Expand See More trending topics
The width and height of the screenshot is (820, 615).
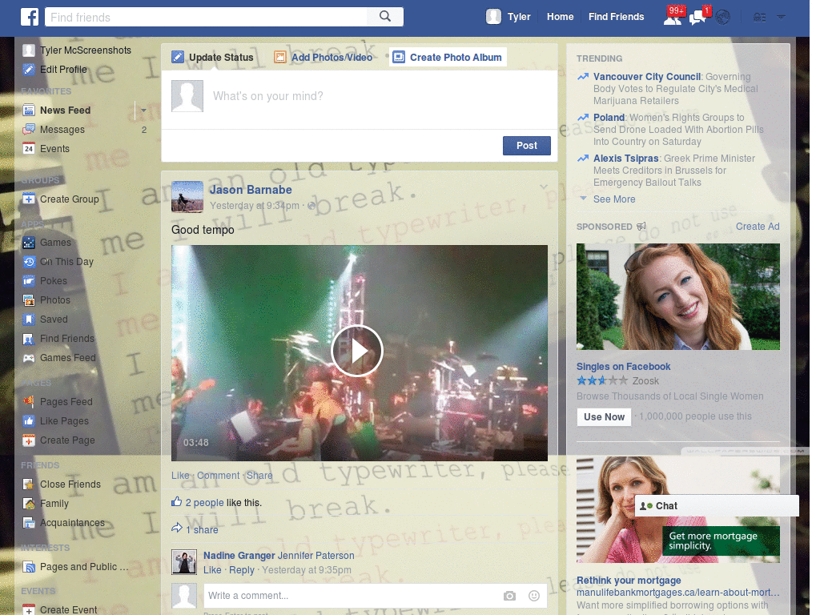coord(614,199)
